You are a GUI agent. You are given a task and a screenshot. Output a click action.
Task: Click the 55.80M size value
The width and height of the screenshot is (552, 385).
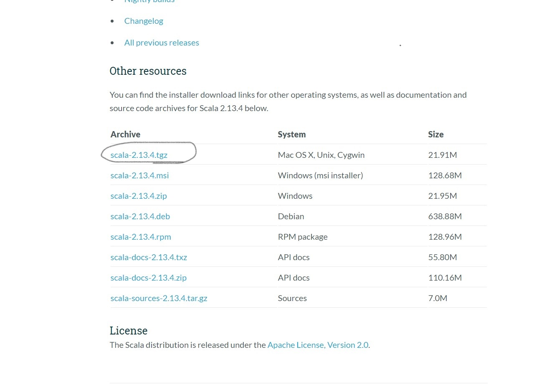(x=443, y=257)
